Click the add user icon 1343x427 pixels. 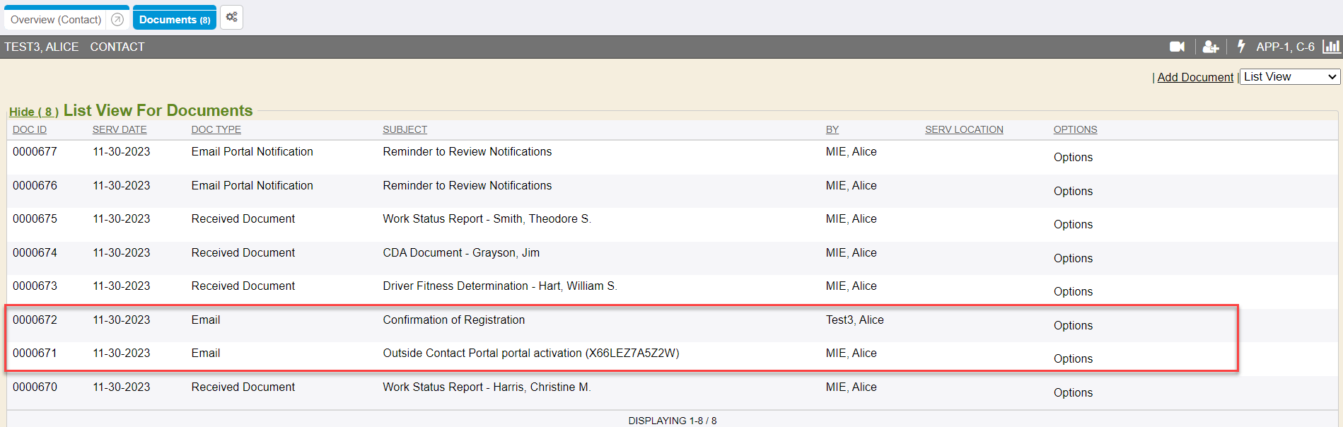coord(1210,47)
